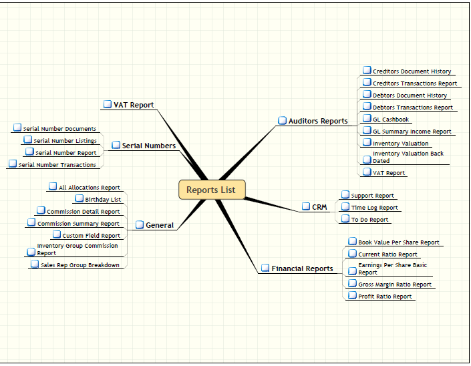
Task: Select the Profit Ratio Report node
Action: tap(385, 297)
